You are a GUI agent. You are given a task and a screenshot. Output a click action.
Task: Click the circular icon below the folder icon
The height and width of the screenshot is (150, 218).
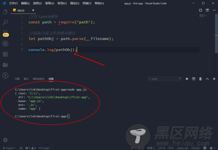pyautogui.click(x=5, y=76)
